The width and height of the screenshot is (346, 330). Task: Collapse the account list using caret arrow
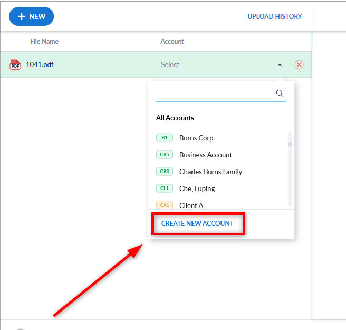click(280, 65)
